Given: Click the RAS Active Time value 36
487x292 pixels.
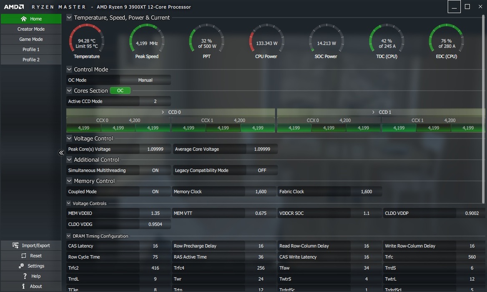Looking at the screenshot, I should click(x=261, y=257).
